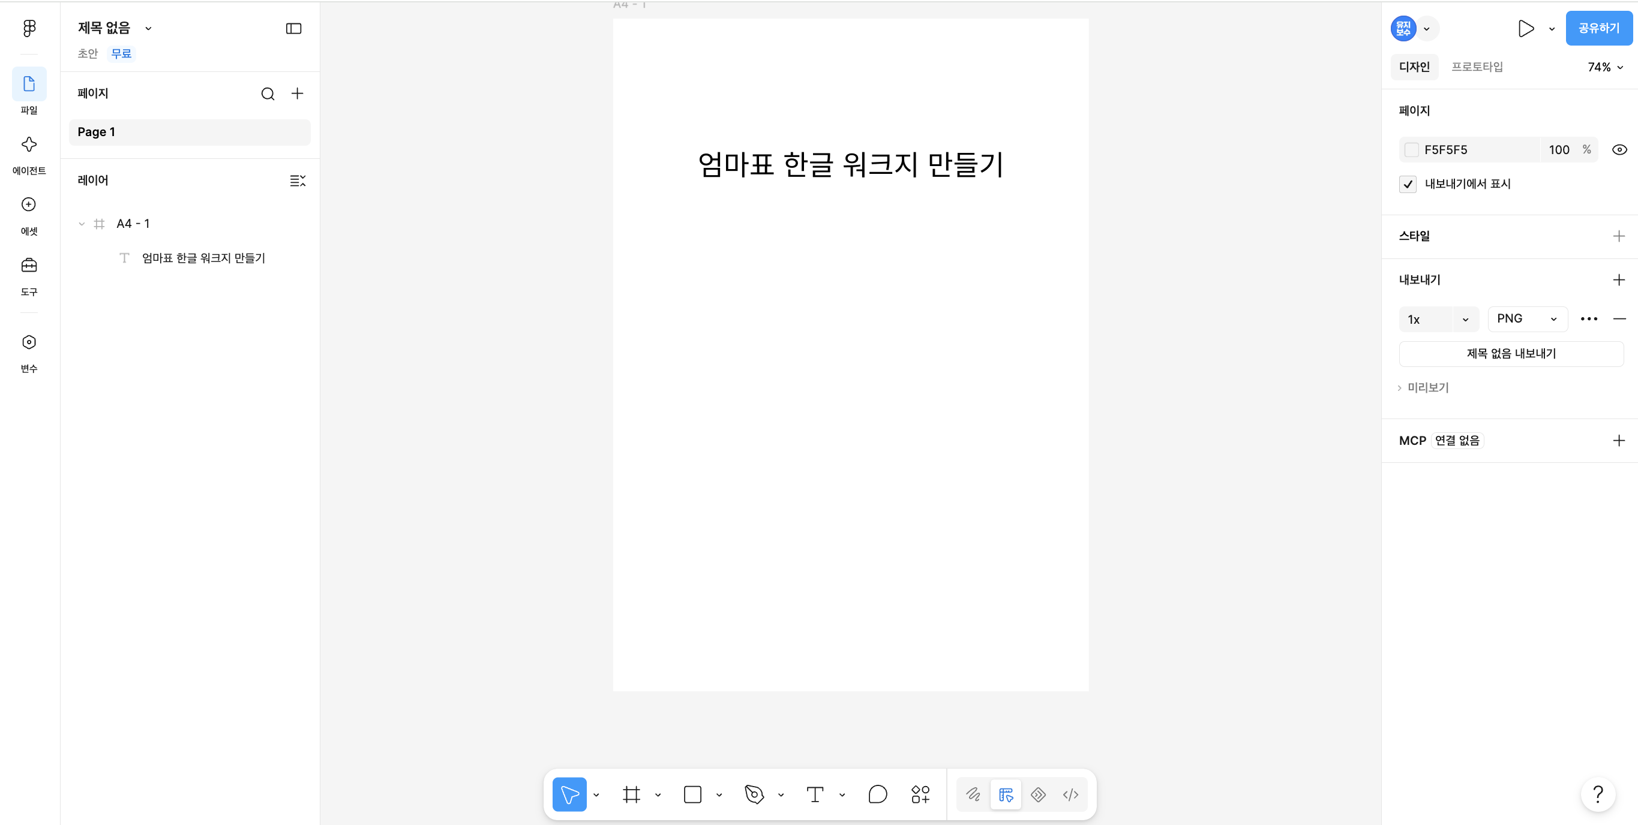
Task: Open the Tools (도구) sidebar panel
Action: coord(29,265)
